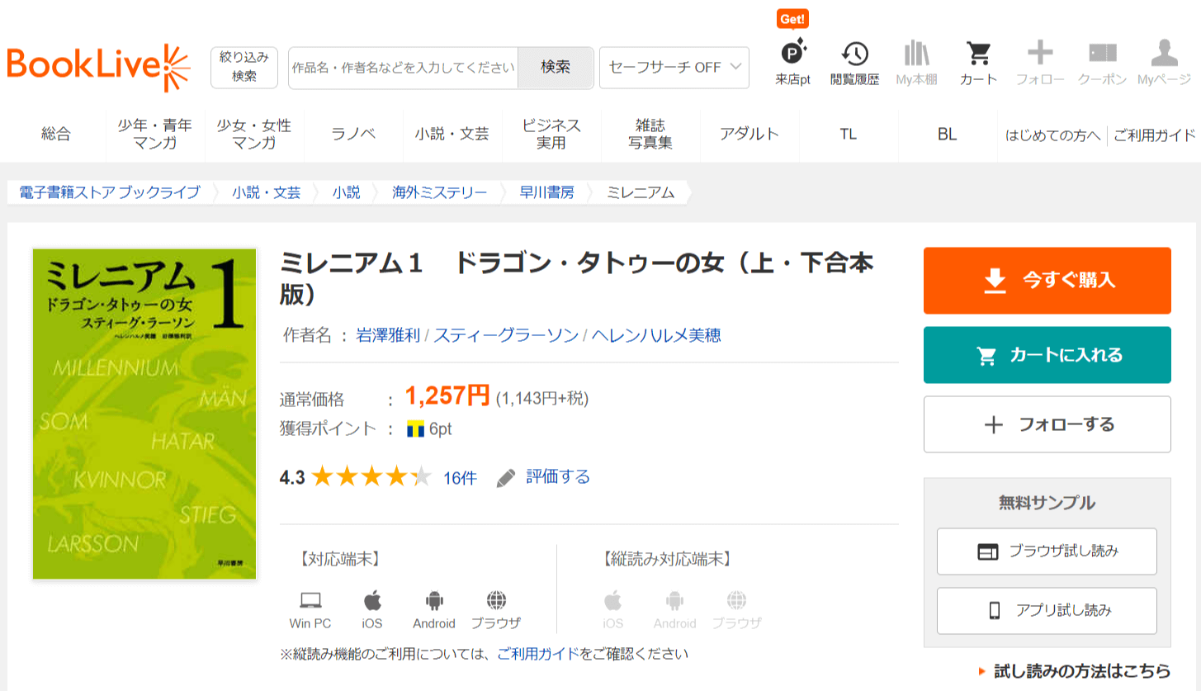This screenshot has width=1201, height=691.
Task: Click the search input field
Action: click(404, 68)
